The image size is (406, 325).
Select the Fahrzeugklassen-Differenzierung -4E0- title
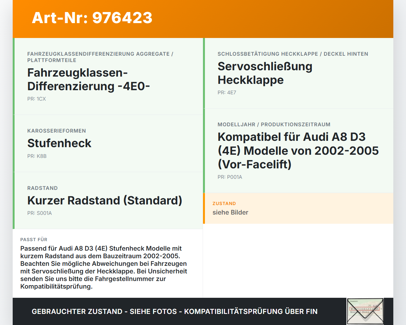click(x=89, y=79)
